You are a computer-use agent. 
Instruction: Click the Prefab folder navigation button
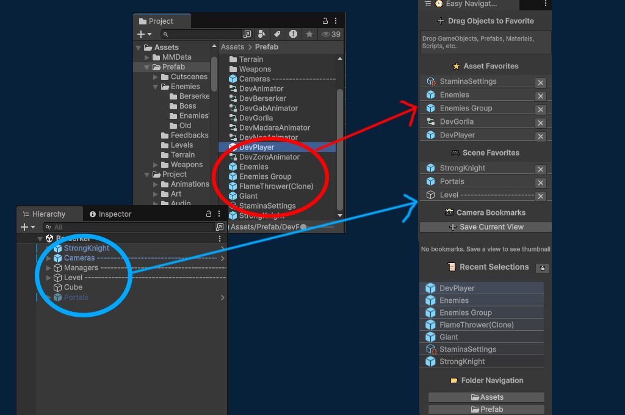pyautogui.click(x=486, y=410)
